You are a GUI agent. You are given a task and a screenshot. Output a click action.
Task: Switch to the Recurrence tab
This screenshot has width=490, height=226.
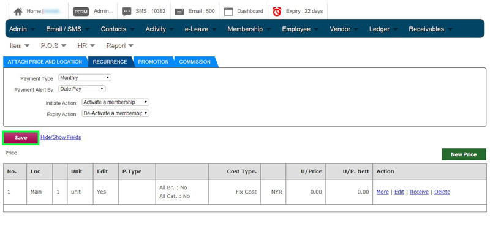(x=110, y=62)
